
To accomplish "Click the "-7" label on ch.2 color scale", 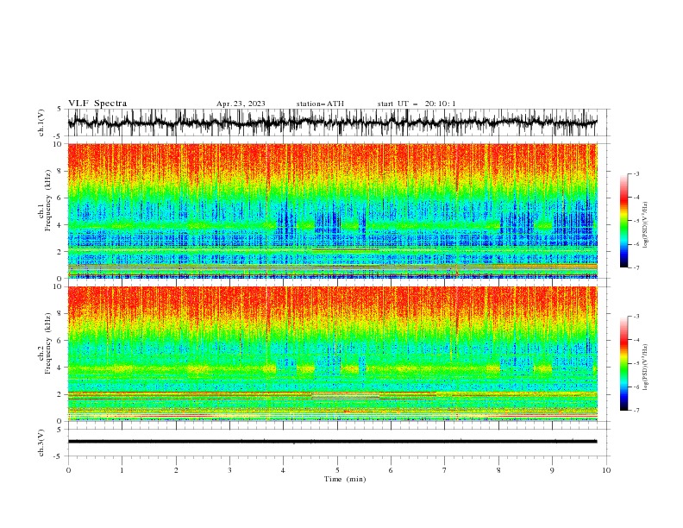I will (636, 410).
